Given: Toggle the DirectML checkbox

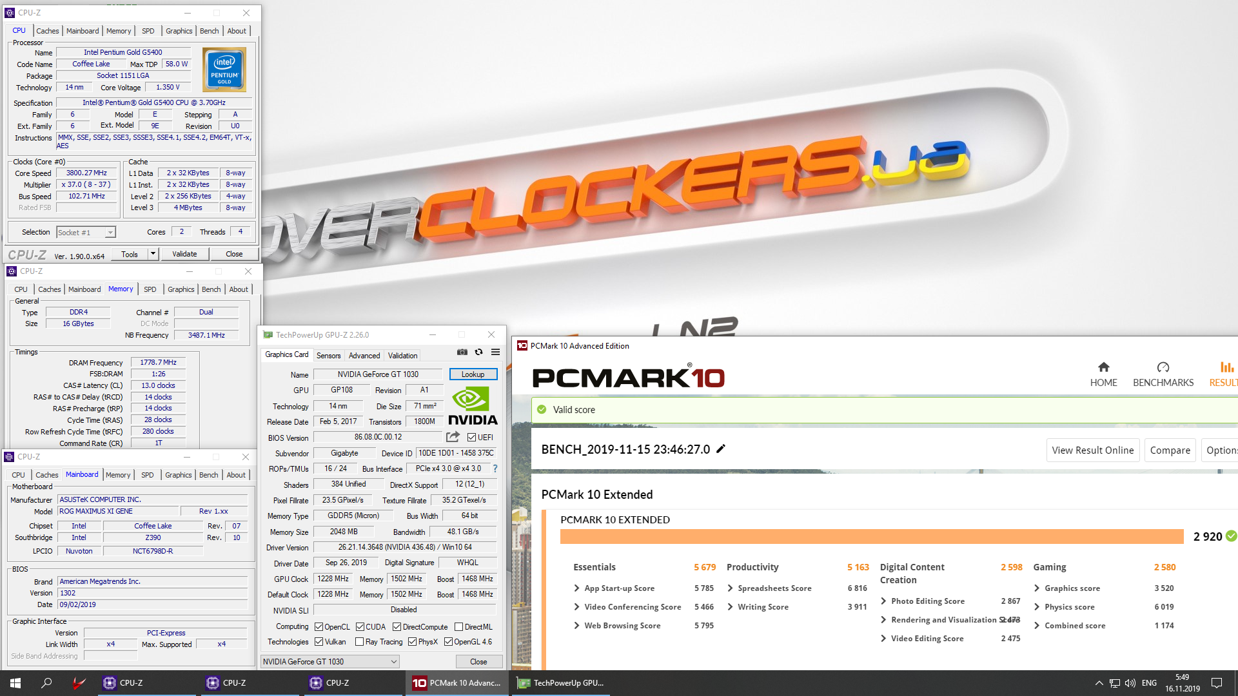Looking at the screenshot, I should [x=458, y=627].
